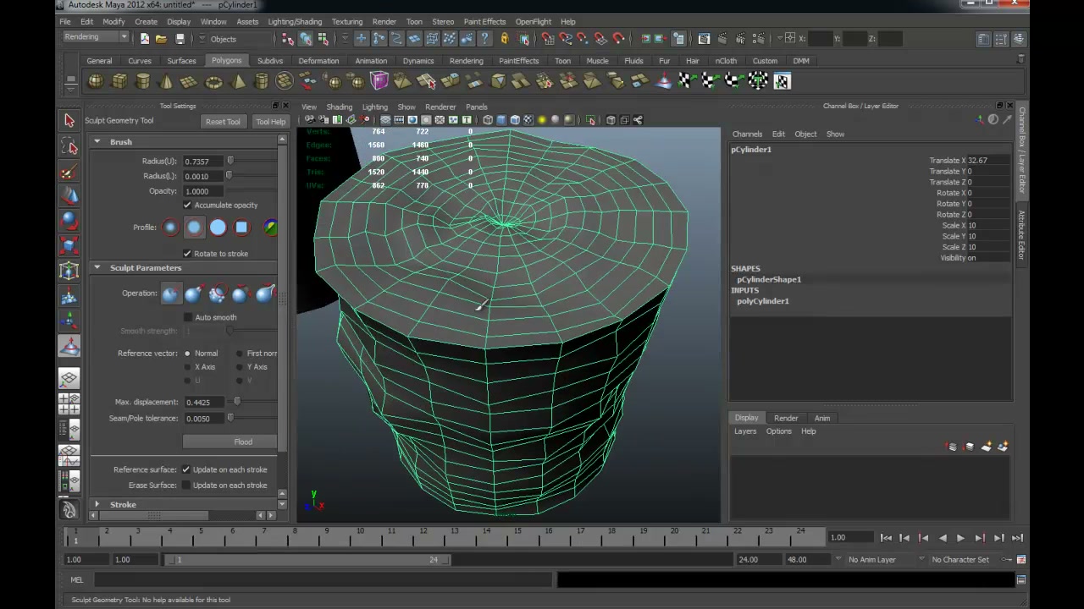Select the Normal reference vector radio
This screenshot has width=1084, height=609.
[187, 354]
